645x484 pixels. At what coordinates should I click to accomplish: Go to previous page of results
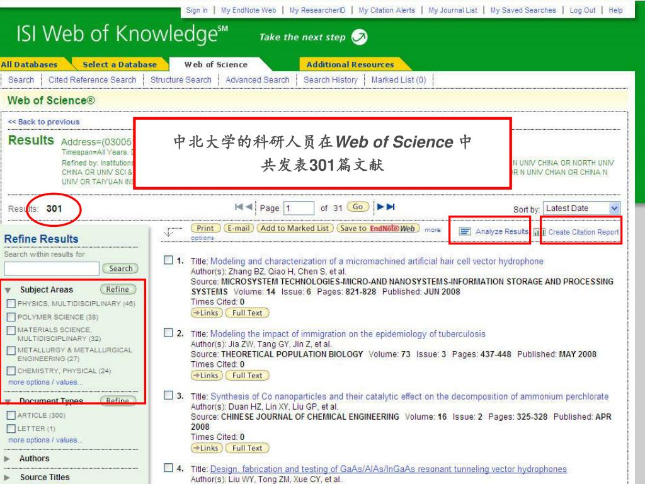pyautogui.click(x=248, y=207)
